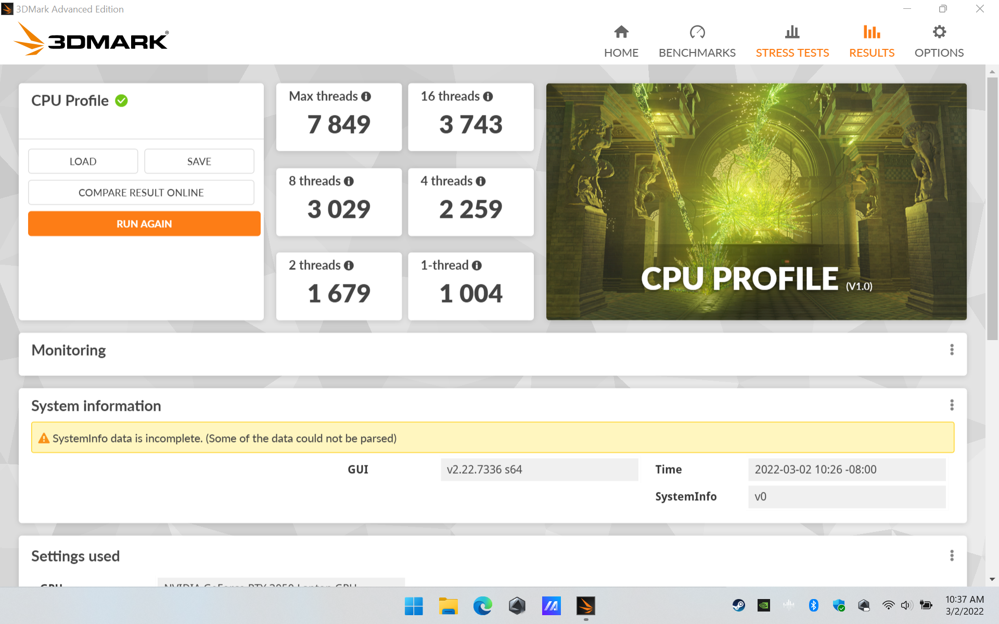The height and width of the screenshot is (624, 999).
Task: Click the 3DMark logo
Action: (x=91, y=39)
